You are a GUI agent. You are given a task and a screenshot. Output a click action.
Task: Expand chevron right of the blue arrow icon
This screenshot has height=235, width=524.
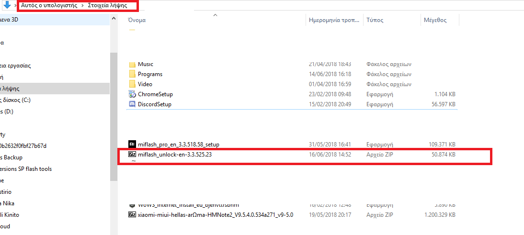point(16,6)
